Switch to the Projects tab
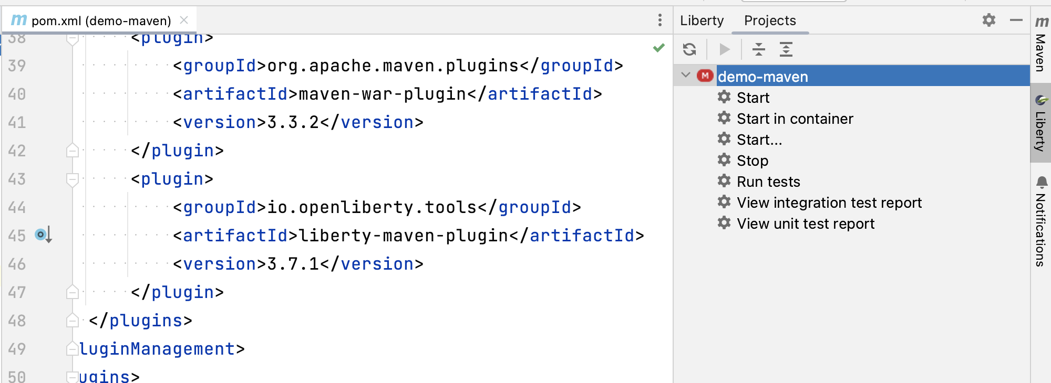This screenshot has width=1051, height=383. tap(770, 20)
